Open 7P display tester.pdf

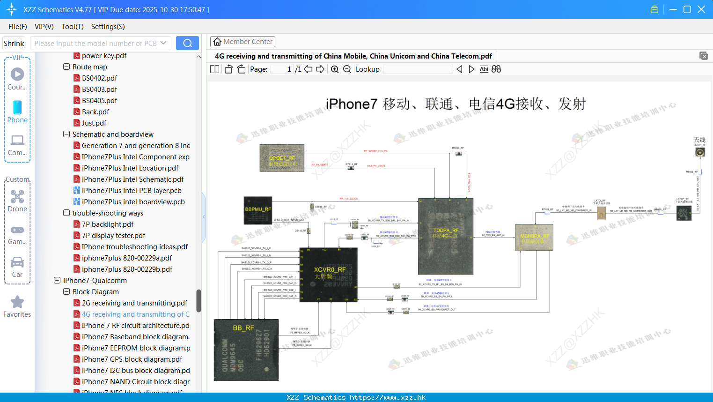click(x=113, y=235)
